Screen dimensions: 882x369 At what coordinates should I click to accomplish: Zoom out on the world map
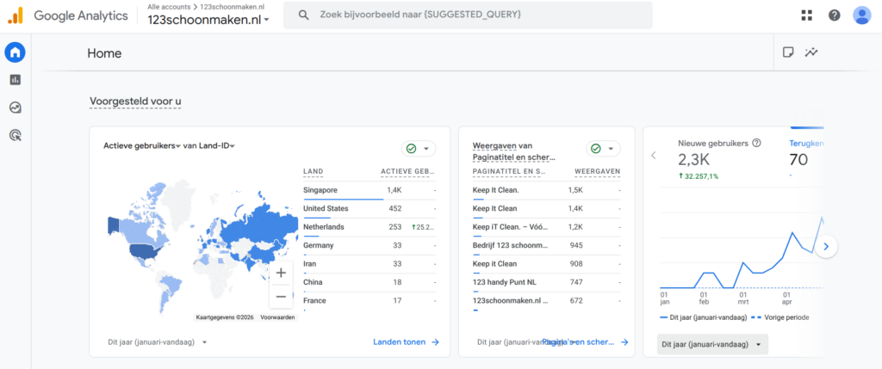[281, 297]
